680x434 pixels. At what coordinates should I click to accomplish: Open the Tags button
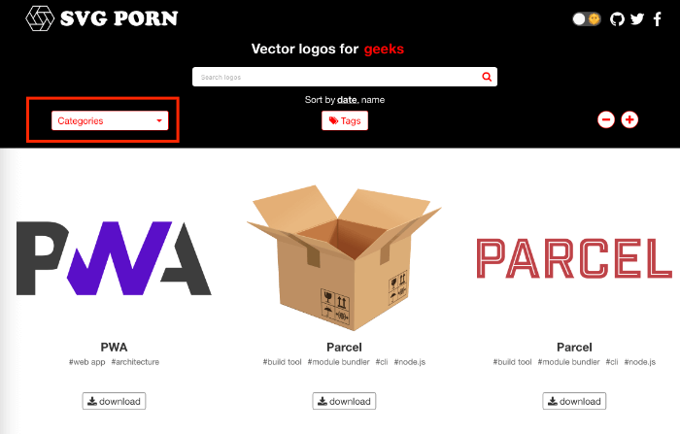tap(345, 120)
